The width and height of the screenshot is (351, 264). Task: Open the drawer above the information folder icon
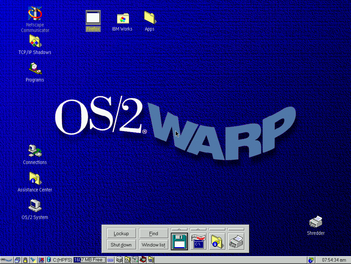pos(217,230)
